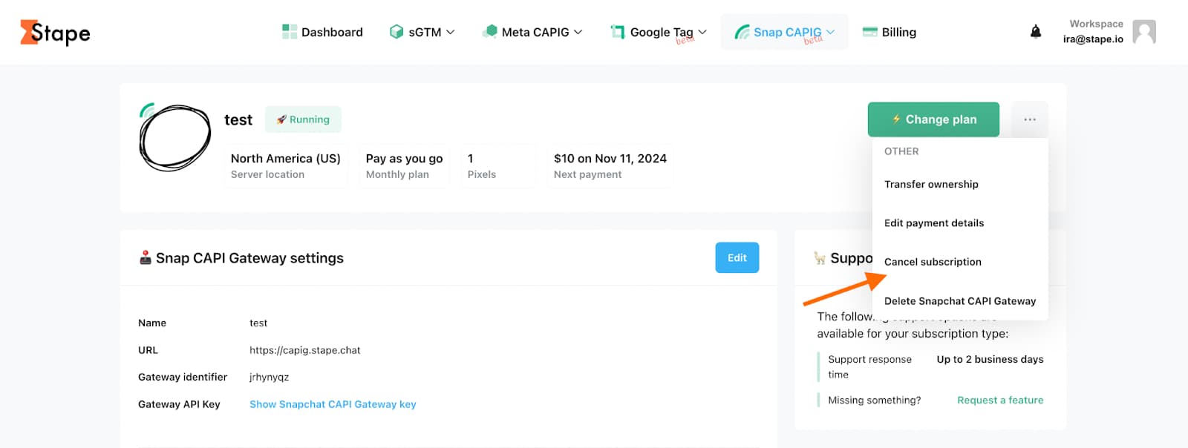The width and height of the screenshot is (1188, 448).
Task: Click the URL https://capig.stape.chat
Action: pyautogui.click(x=305, y=350)
